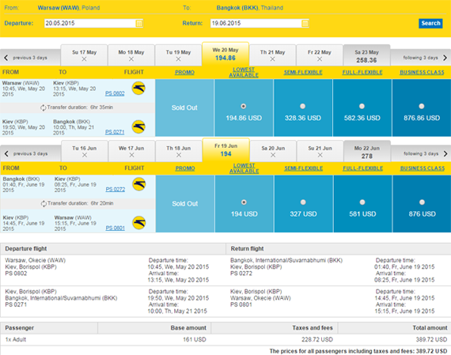
Task: Click airline logo beside flight PS 0802
Action: (x=138, y=89)
